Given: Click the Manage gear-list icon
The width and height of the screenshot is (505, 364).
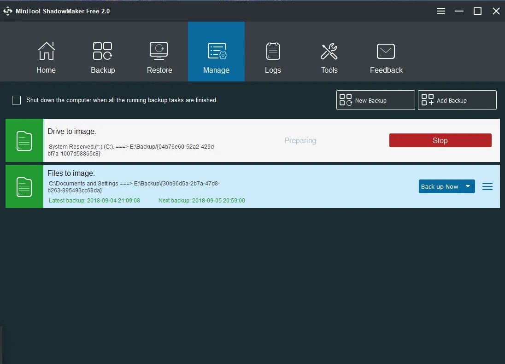Looking at the screenshot, I should pyautogui.click(x=216, y=51).
